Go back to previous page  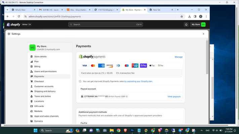point(8,16)
